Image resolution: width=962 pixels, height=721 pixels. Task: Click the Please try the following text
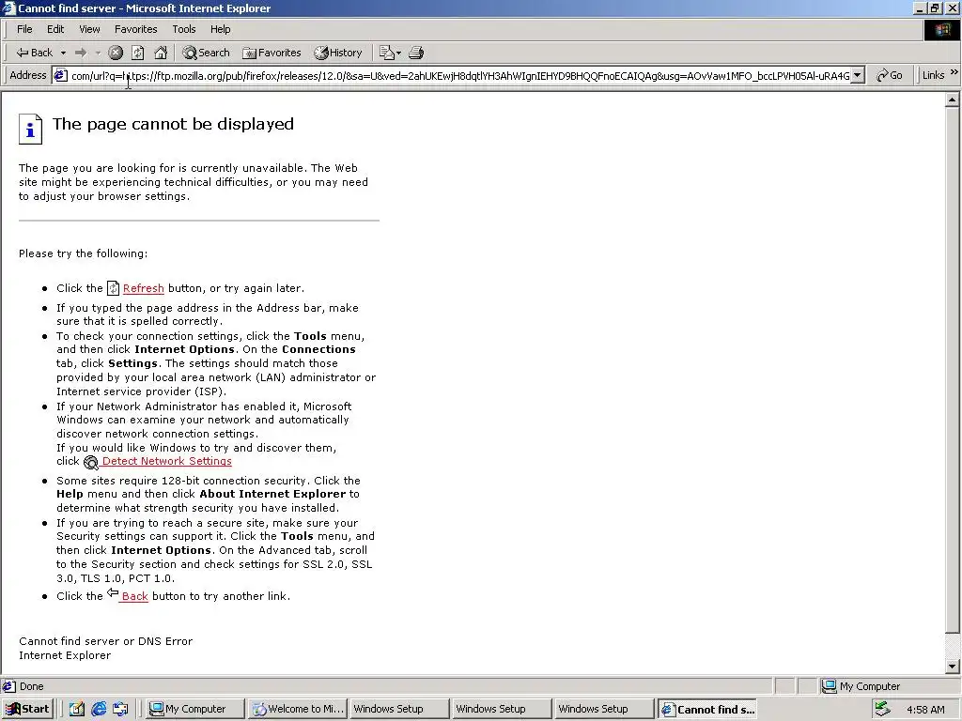[83, 253]
